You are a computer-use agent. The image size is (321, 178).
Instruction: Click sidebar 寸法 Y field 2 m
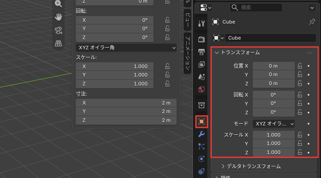(x=126, y=112)
